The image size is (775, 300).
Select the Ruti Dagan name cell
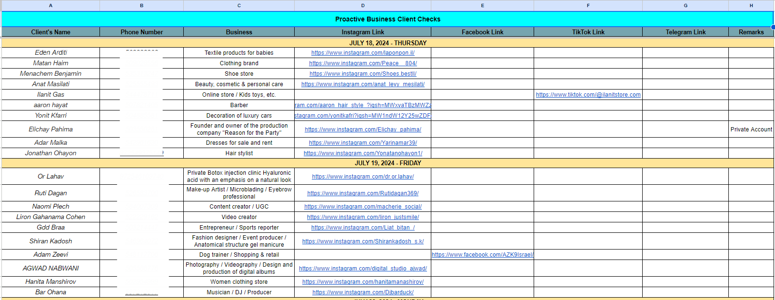click(51, 193)
